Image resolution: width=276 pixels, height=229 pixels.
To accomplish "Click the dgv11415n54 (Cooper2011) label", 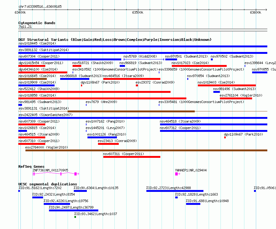I will click(x=41, y=63).
